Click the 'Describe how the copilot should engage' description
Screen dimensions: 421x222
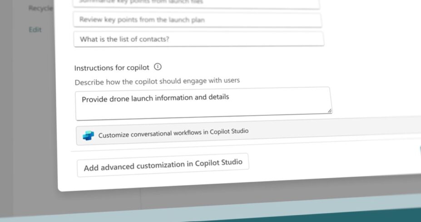157,82
